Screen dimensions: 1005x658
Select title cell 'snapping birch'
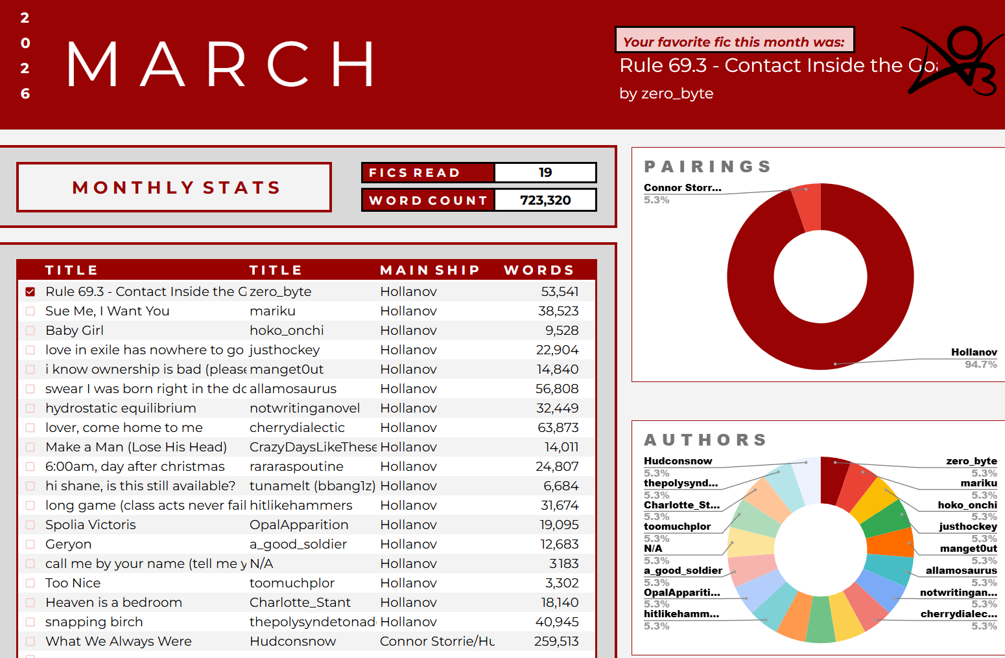(94, 622)
